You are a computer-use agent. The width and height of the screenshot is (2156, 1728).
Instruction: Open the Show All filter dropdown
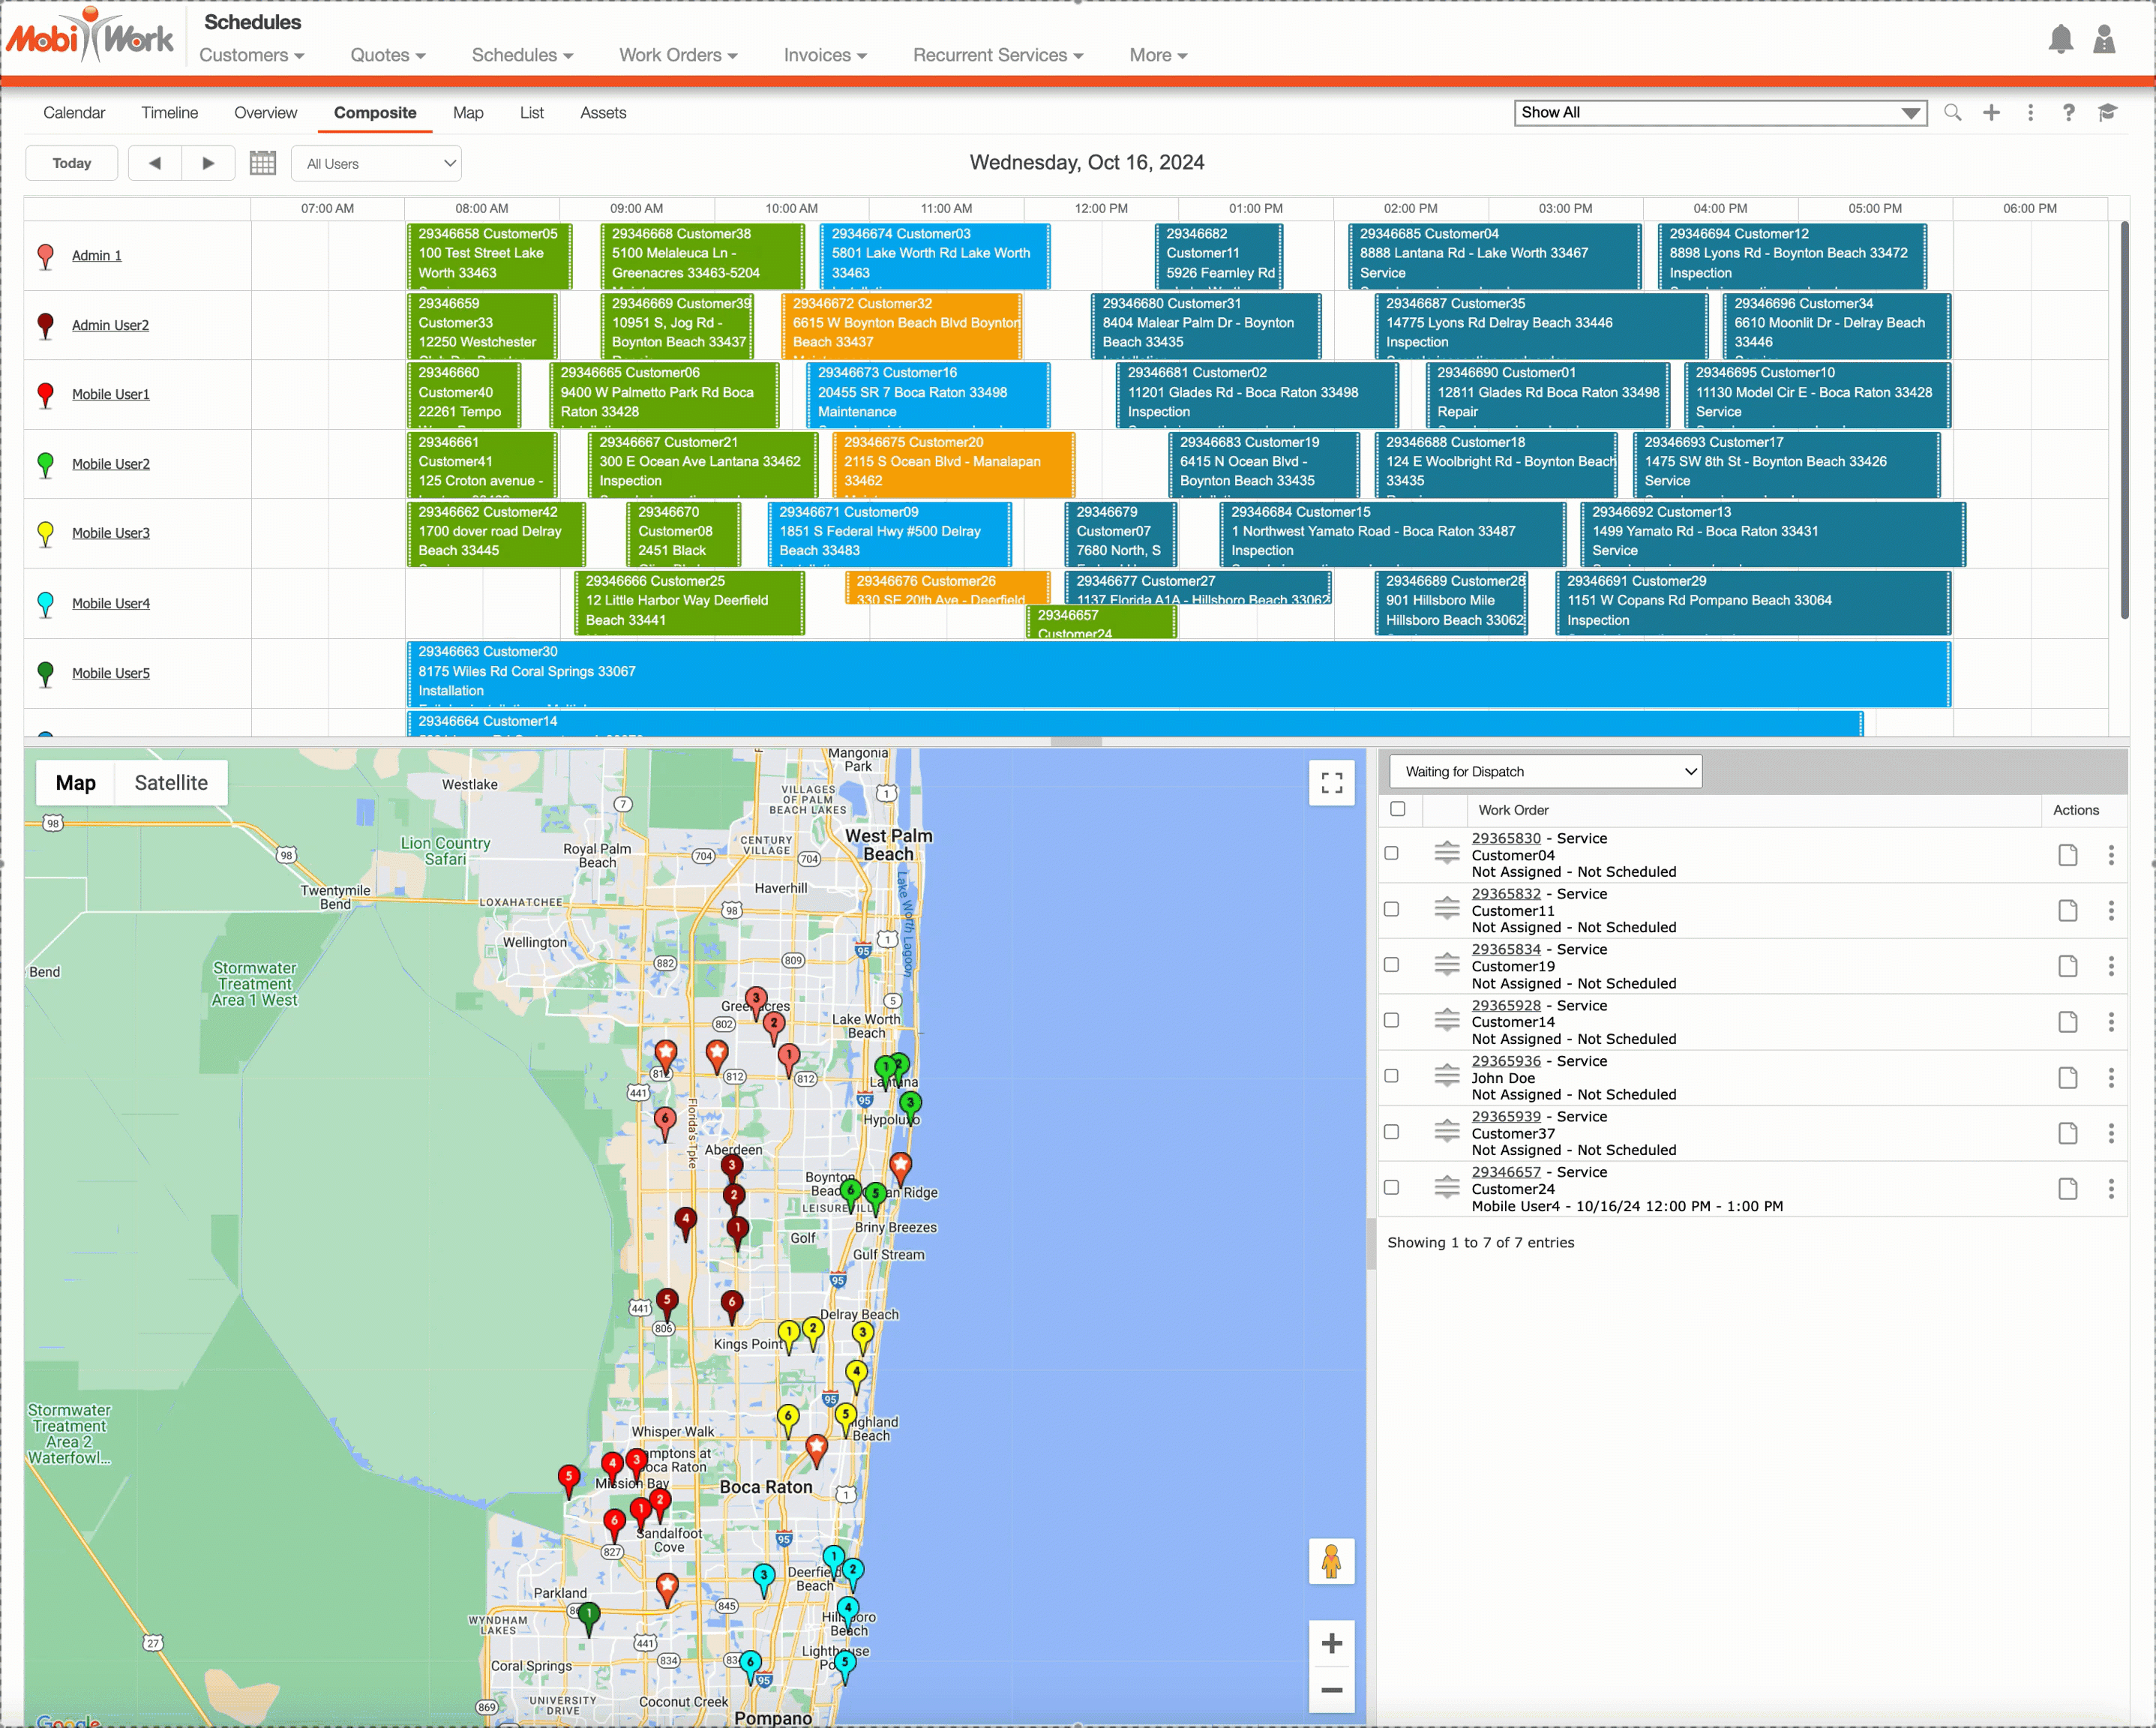tap(1720, 113)
